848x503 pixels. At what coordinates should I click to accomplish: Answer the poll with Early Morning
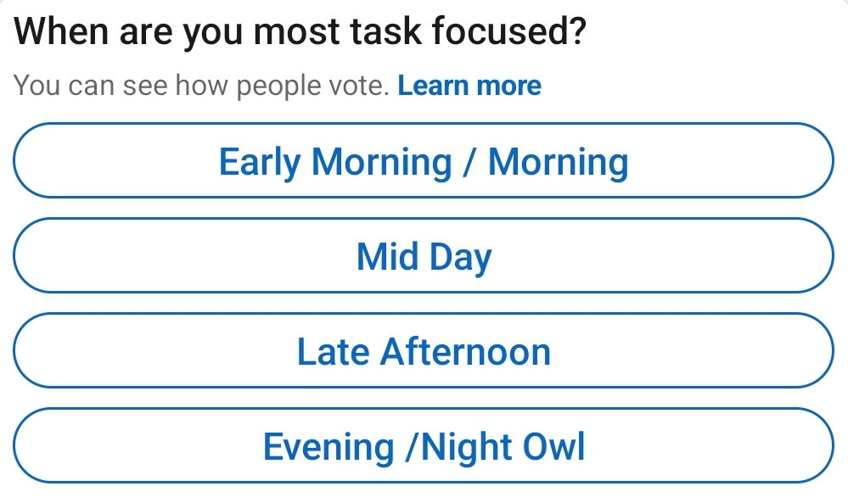coord(424,161)
